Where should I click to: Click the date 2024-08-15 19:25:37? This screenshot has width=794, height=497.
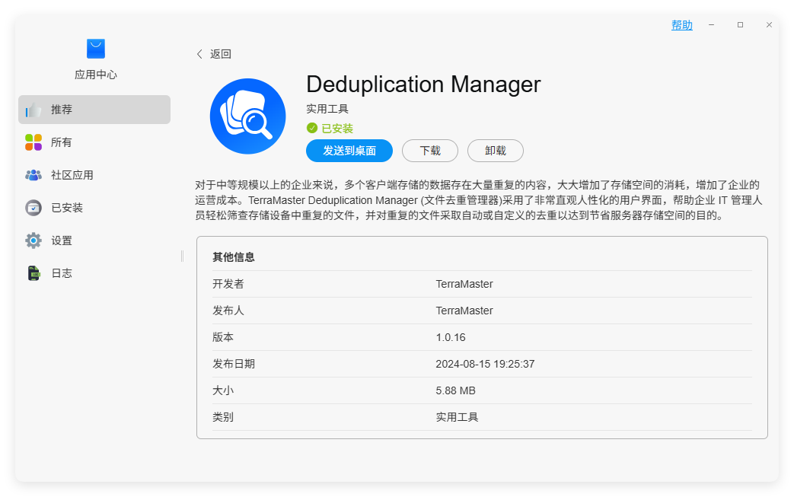pos(485,364)
